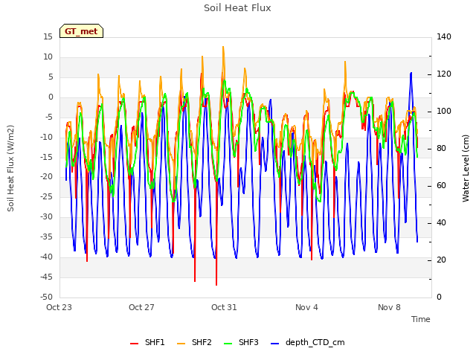476x357 pixels.
Task: Click the GT_met annotation label
Action: pyautogui.click(x=81, y=31)
